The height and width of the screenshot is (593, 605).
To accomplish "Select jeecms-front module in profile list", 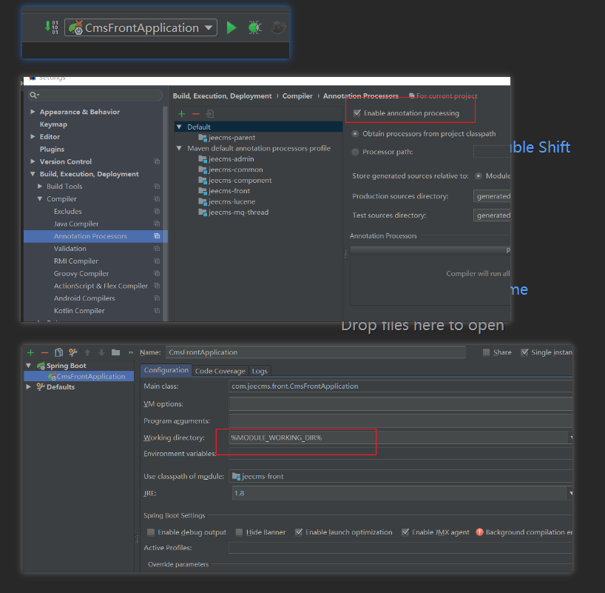I will coord(229,191).
